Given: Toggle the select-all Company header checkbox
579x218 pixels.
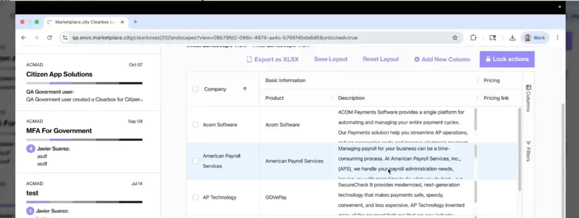Looking at the screenshot, I should click(x=195, y=89).
